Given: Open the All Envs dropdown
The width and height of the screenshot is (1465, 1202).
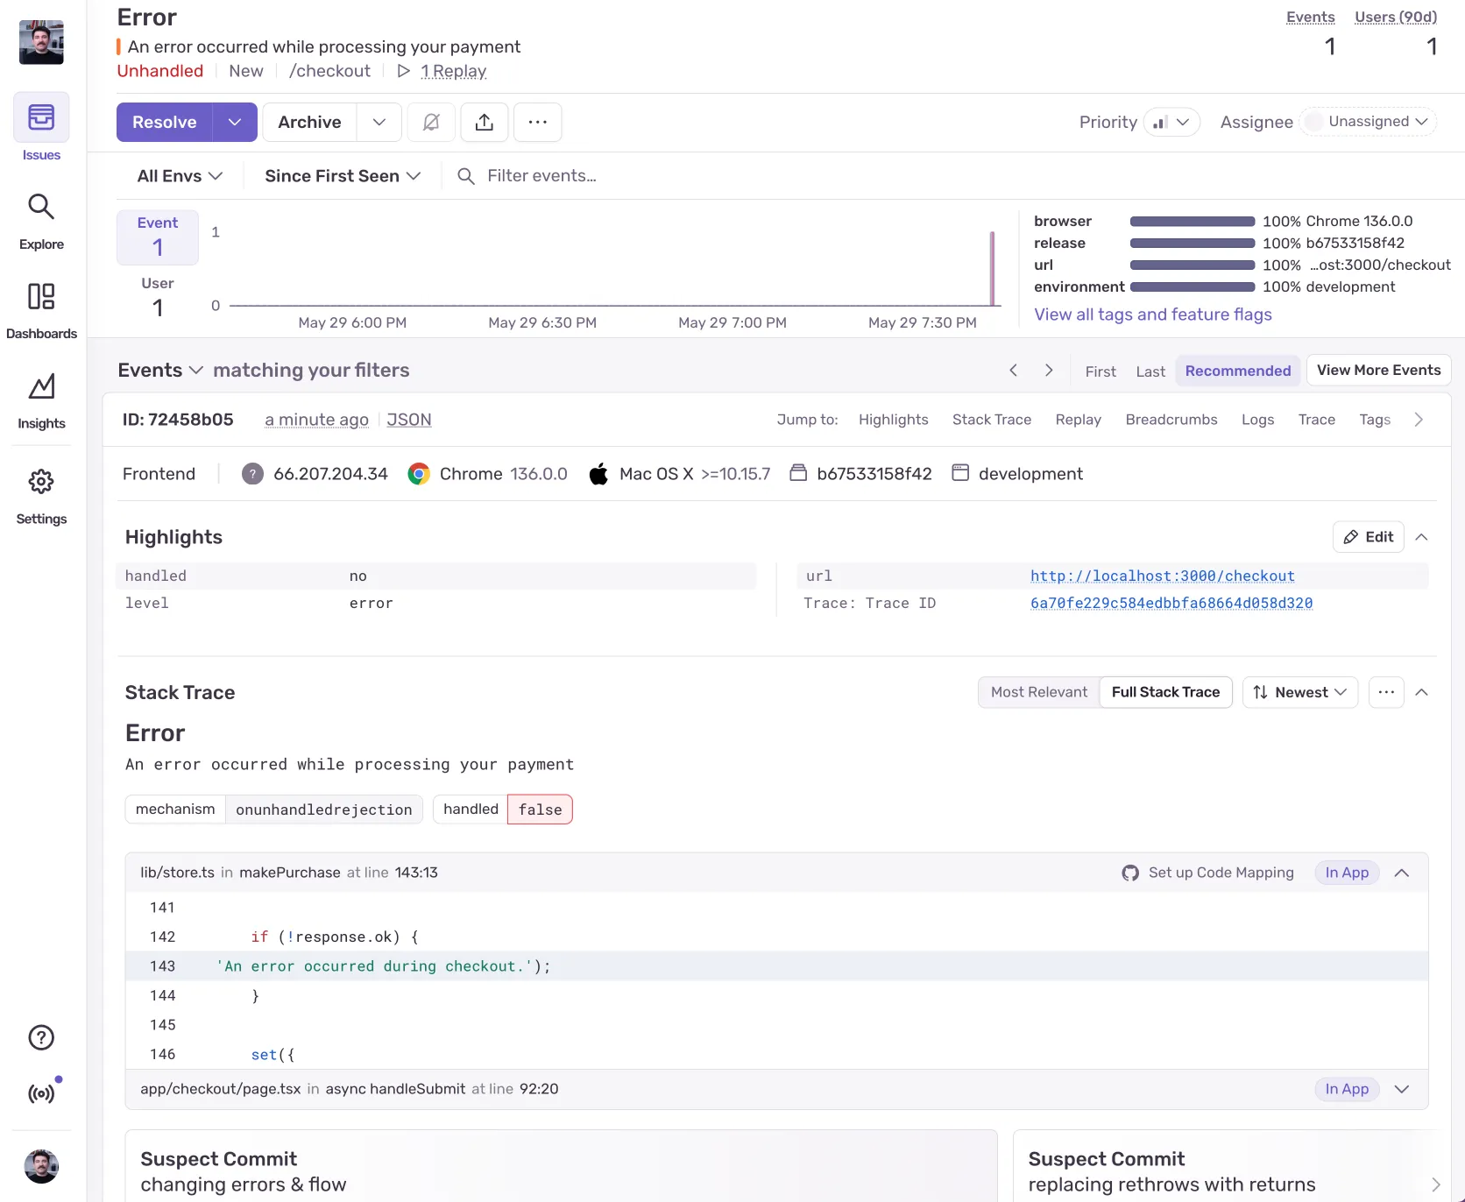Looking at the screenshot, I should click(x=180, y=176).
